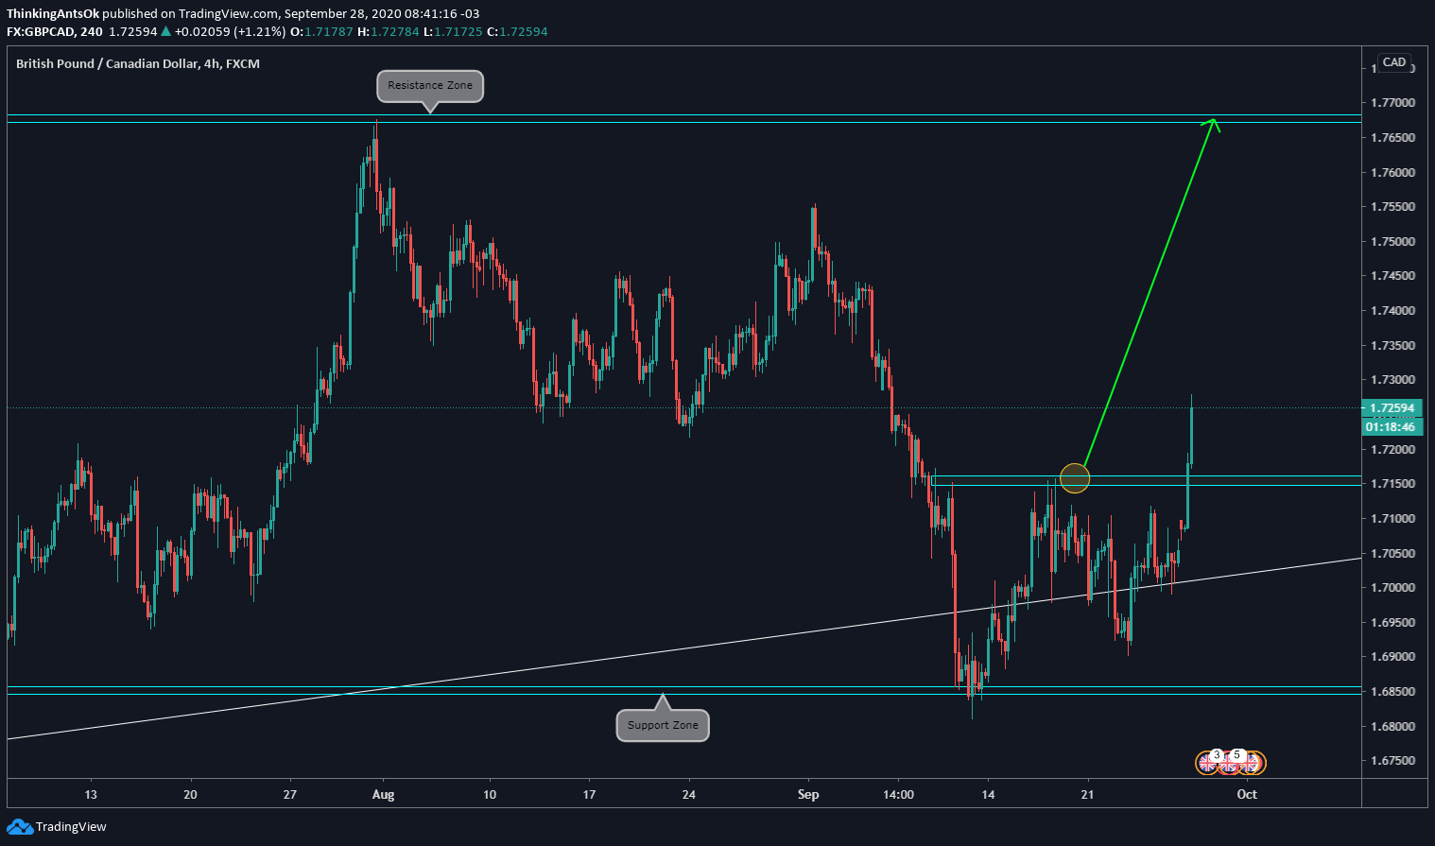Select the yellow circle breakout marker

(x=1075, y=478)
